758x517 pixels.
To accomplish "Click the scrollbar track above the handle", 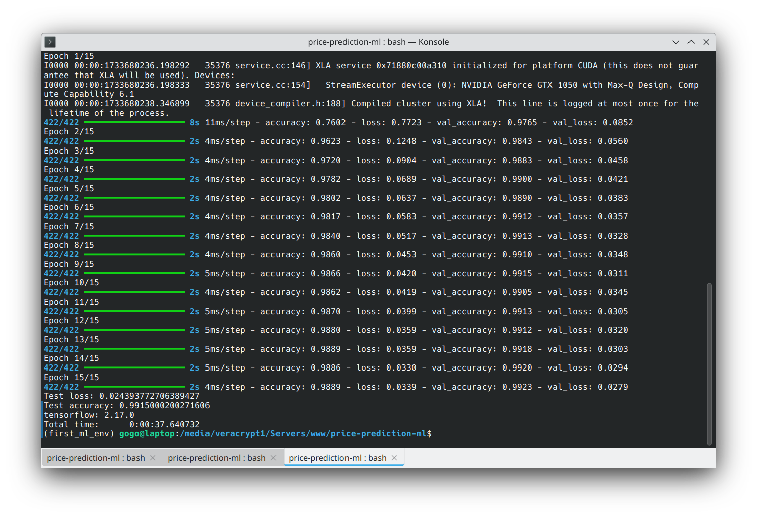I will coord(709,166).
